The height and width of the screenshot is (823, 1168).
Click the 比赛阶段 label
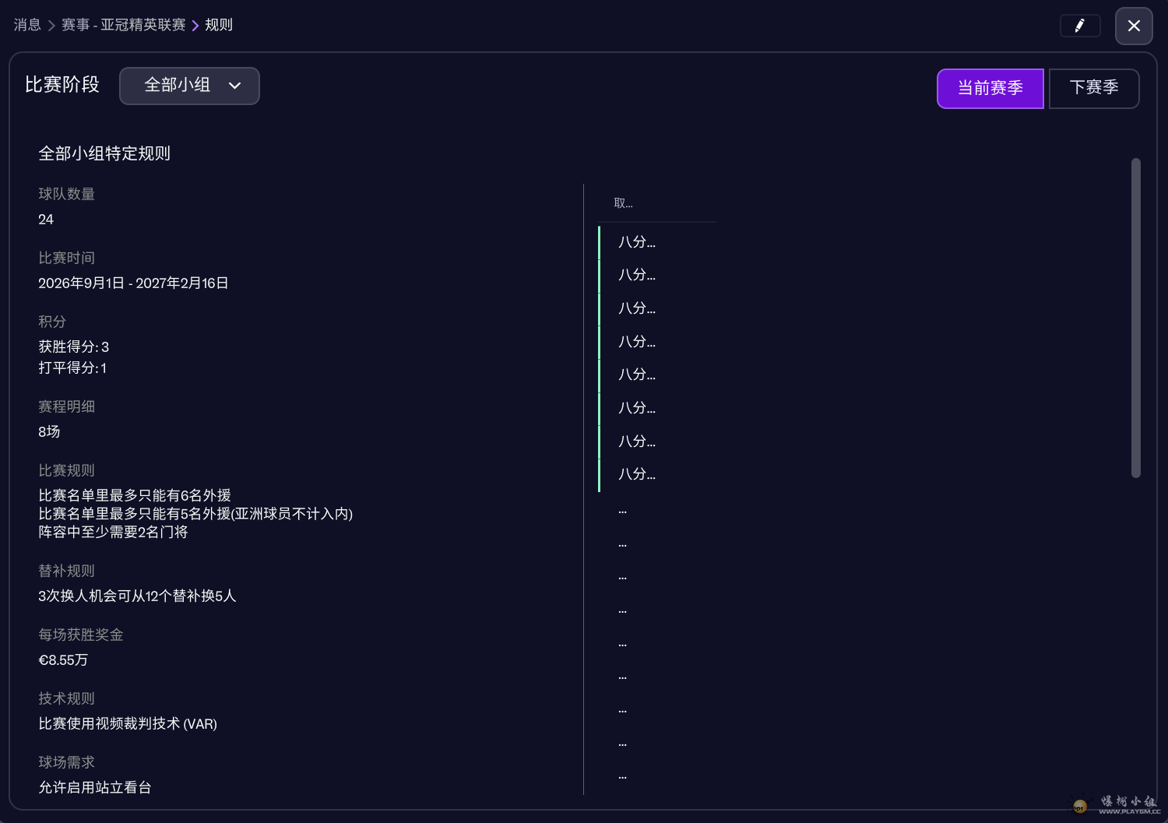[62, 85]
